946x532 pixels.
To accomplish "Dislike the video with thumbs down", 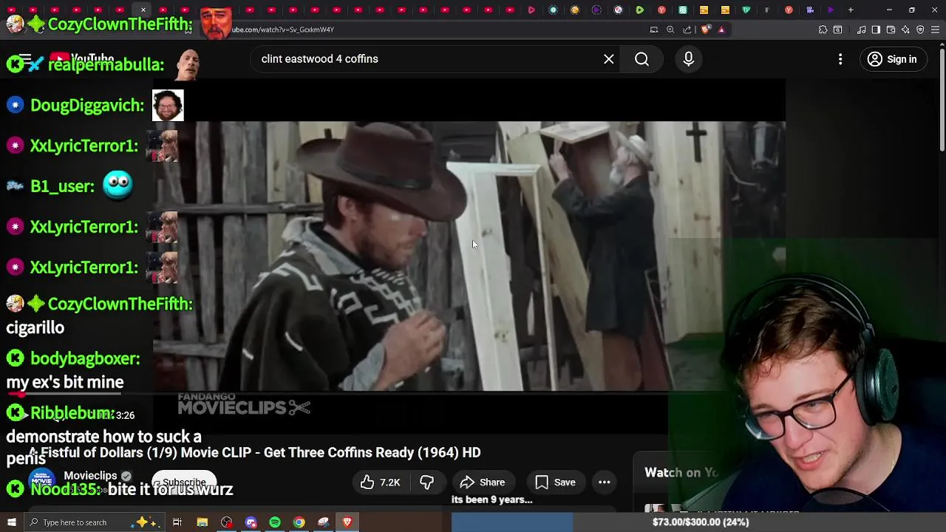I will (427, 482).
